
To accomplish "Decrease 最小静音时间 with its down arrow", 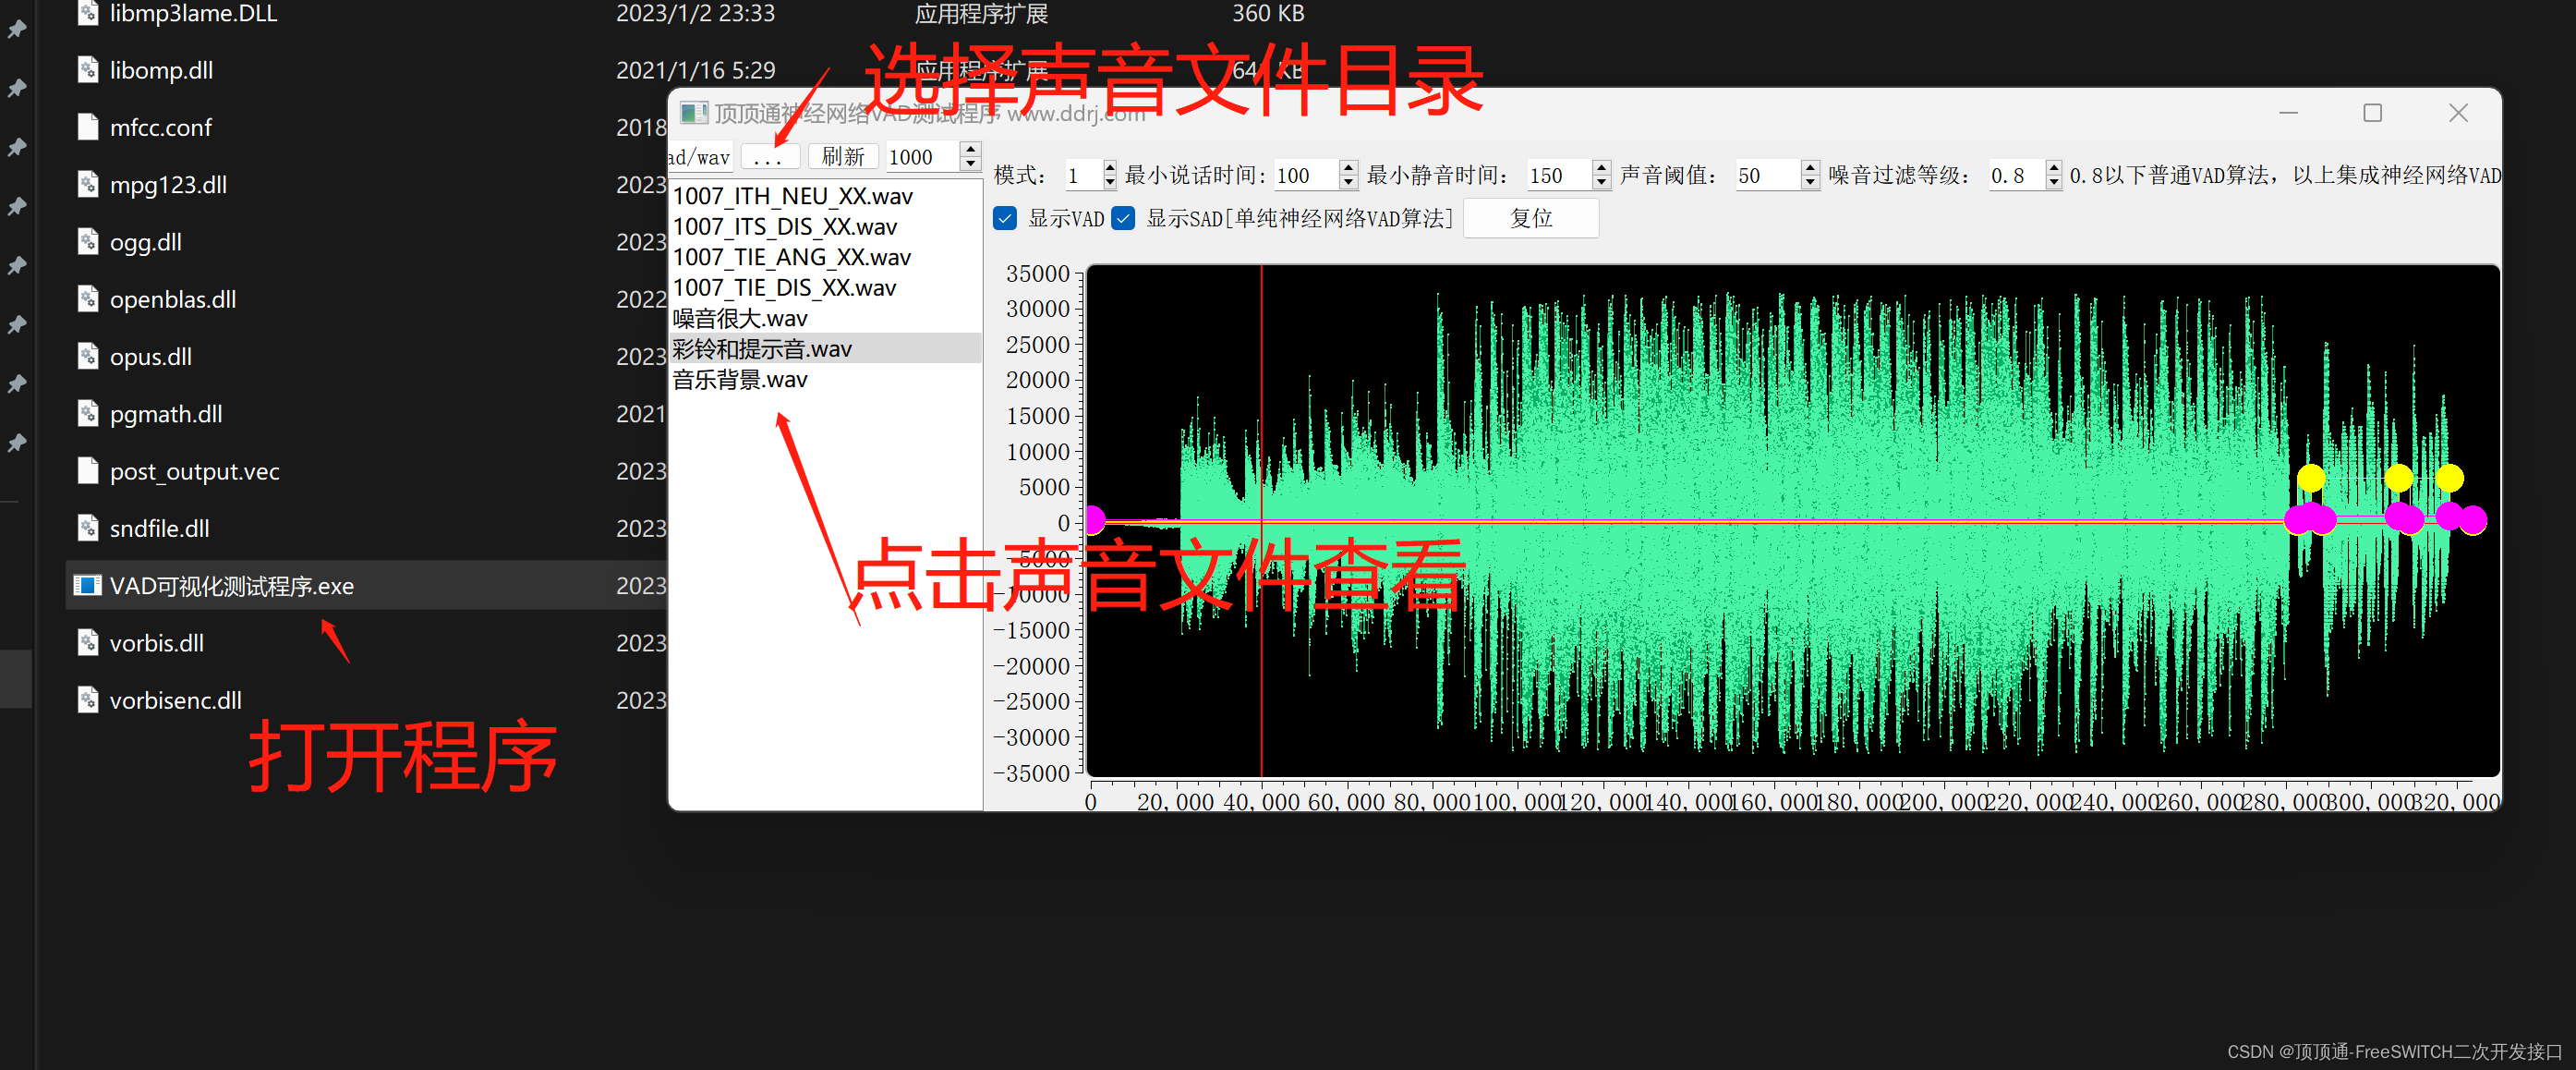I will pos(1601,182).
